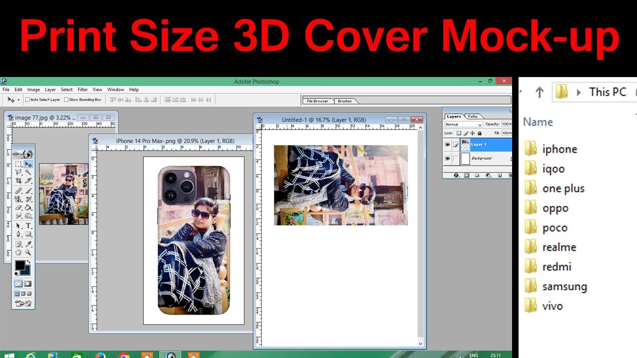
Task: Select the Eraser tool
Action: 18,207
